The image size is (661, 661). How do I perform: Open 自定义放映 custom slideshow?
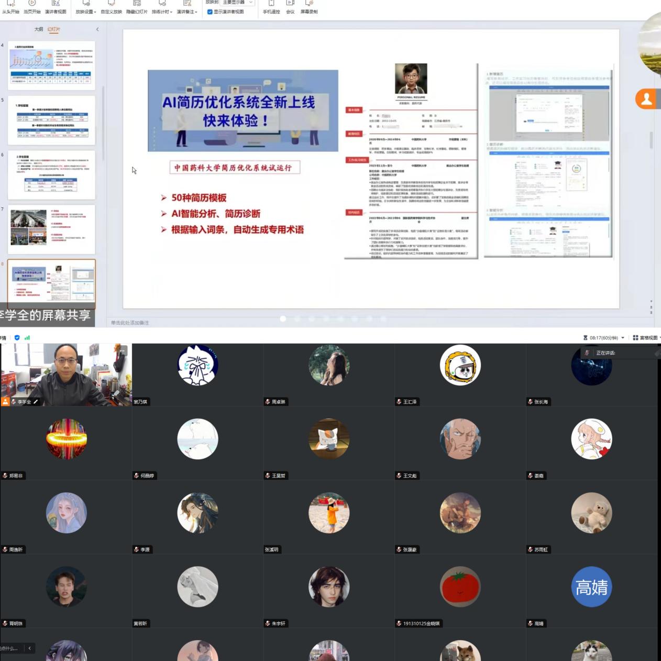coord(111,4)
